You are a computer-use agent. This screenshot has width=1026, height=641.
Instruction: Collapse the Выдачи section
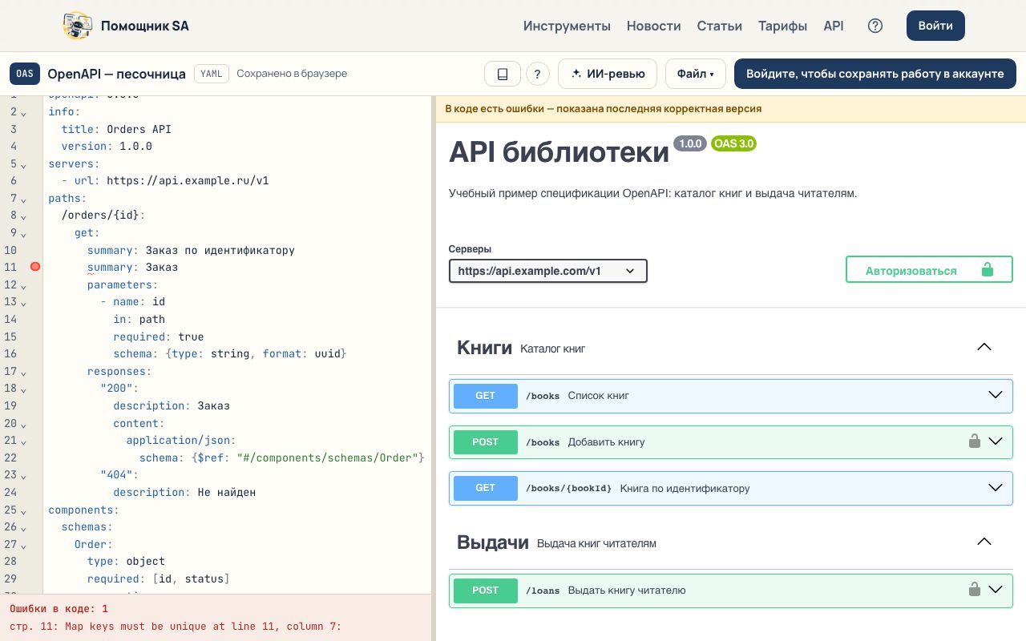pyautogui.click(x=984, y=542)
